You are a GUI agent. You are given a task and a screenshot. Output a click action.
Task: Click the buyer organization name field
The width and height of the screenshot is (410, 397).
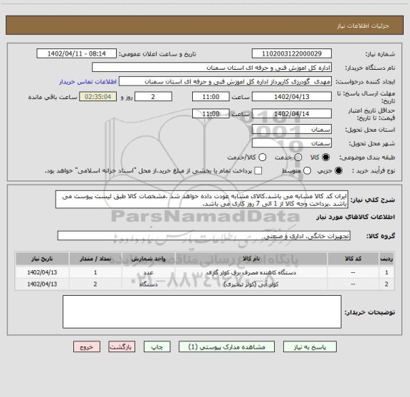(212, 68)
